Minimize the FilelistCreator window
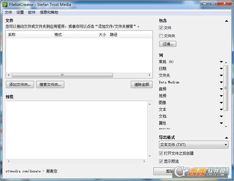 click(x=205, y=3)
